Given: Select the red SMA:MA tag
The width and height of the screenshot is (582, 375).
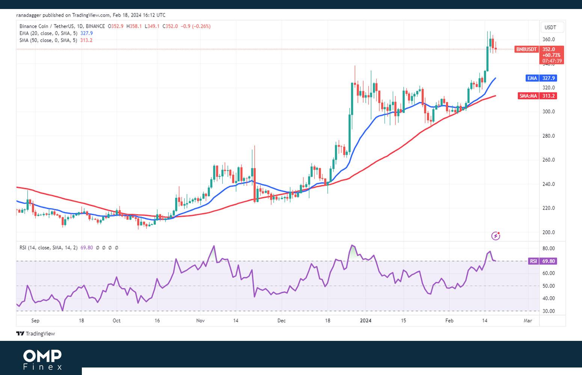Looking at the screenshot, I should pos(528,96).
